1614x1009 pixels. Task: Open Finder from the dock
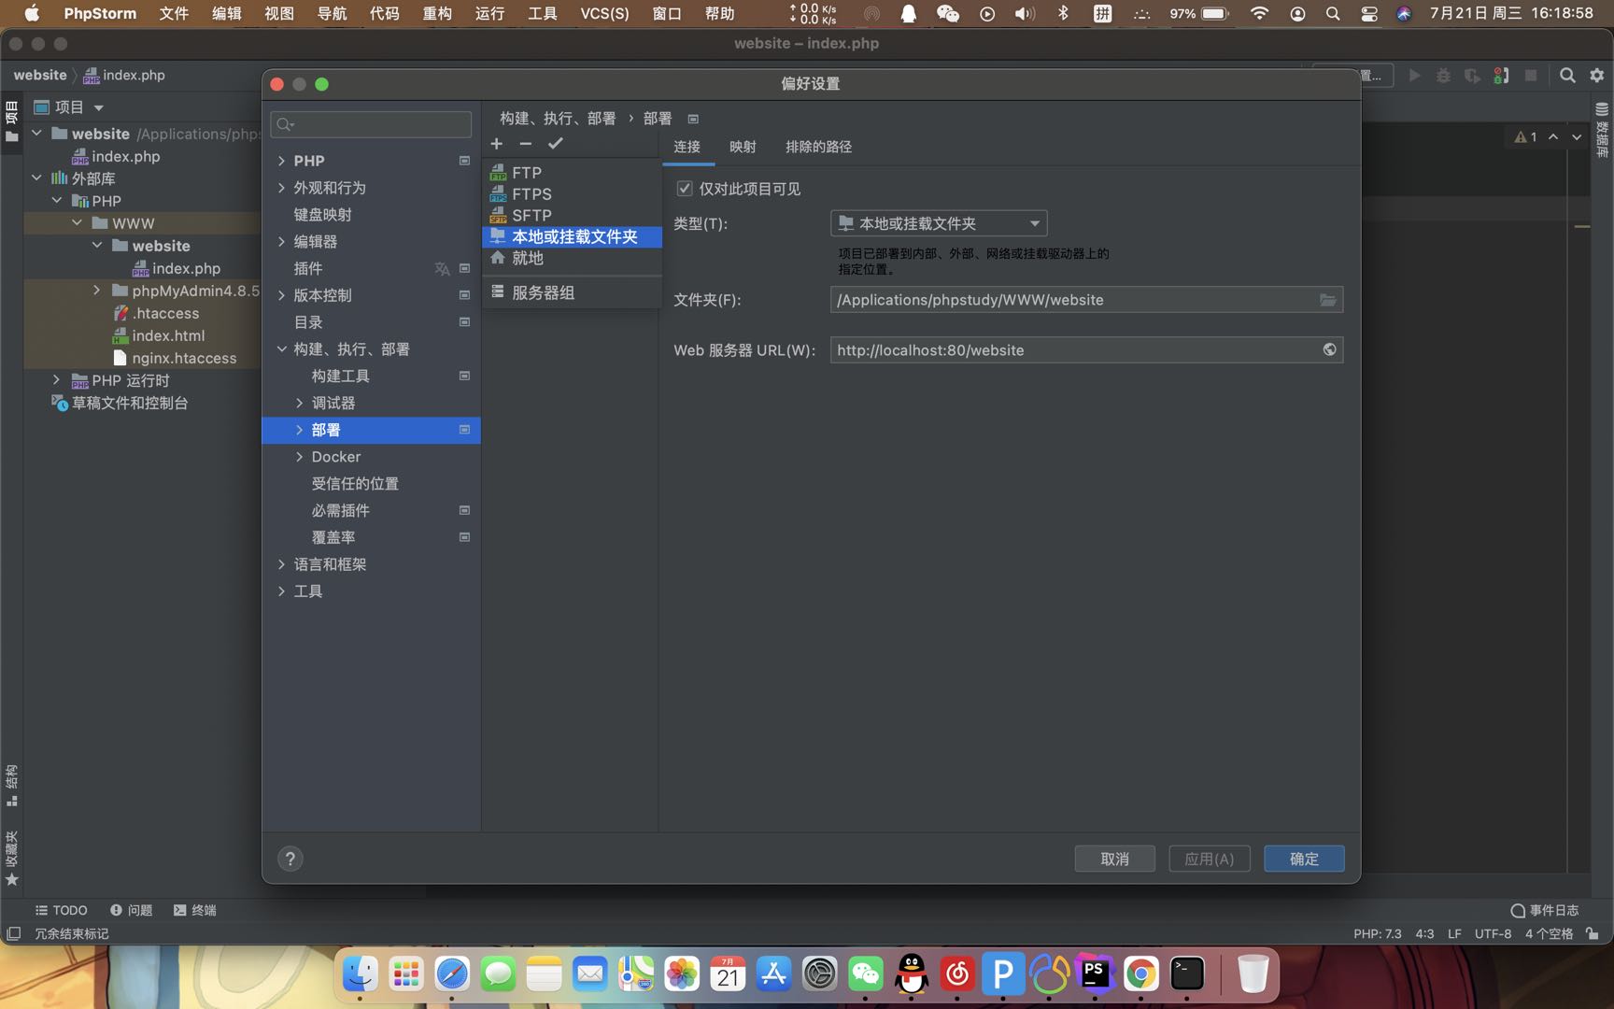tap(361, 974)
